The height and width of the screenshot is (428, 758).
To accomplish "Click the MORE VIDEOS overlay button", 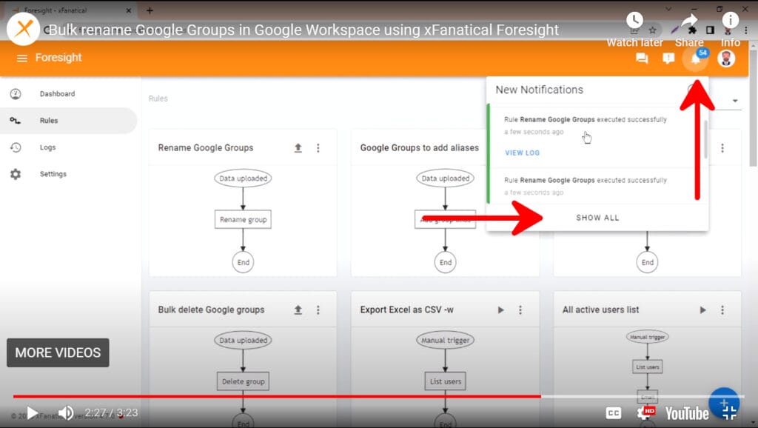I will pos(58,352).
